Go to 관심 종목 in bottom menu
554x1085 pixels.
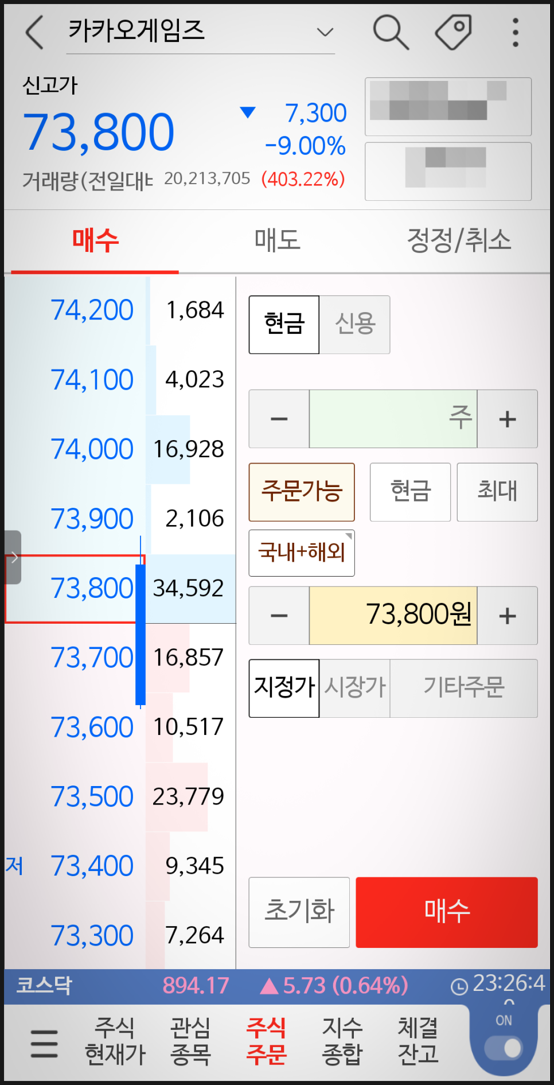tap(190, 1041)
